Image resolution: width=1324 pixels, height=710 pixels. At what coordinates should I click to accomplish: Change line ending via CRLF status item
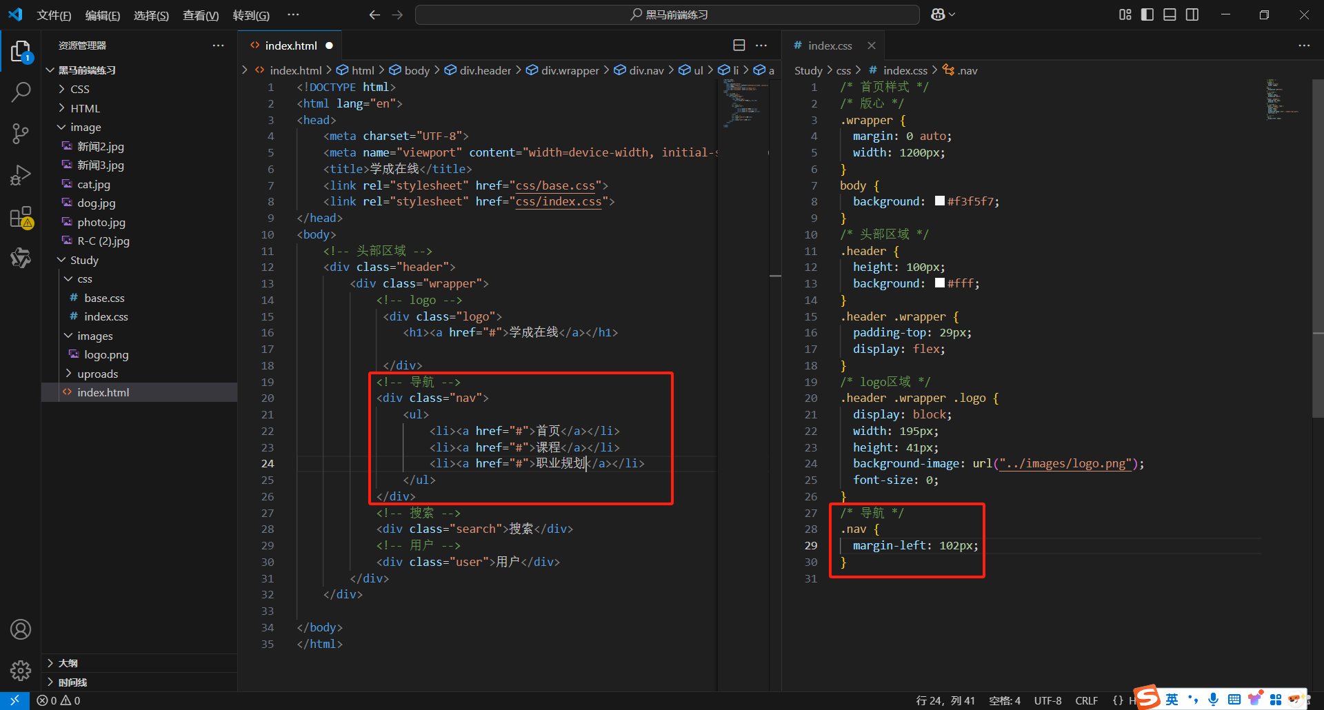point(1086,700)
